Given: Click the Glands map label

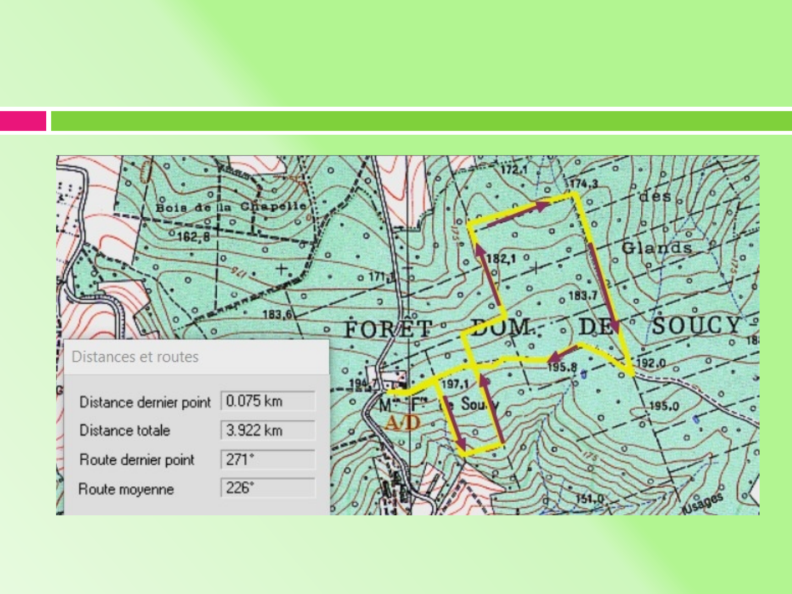Looking at the screenshot, I should pyautogui.click(x=656, y=248).
